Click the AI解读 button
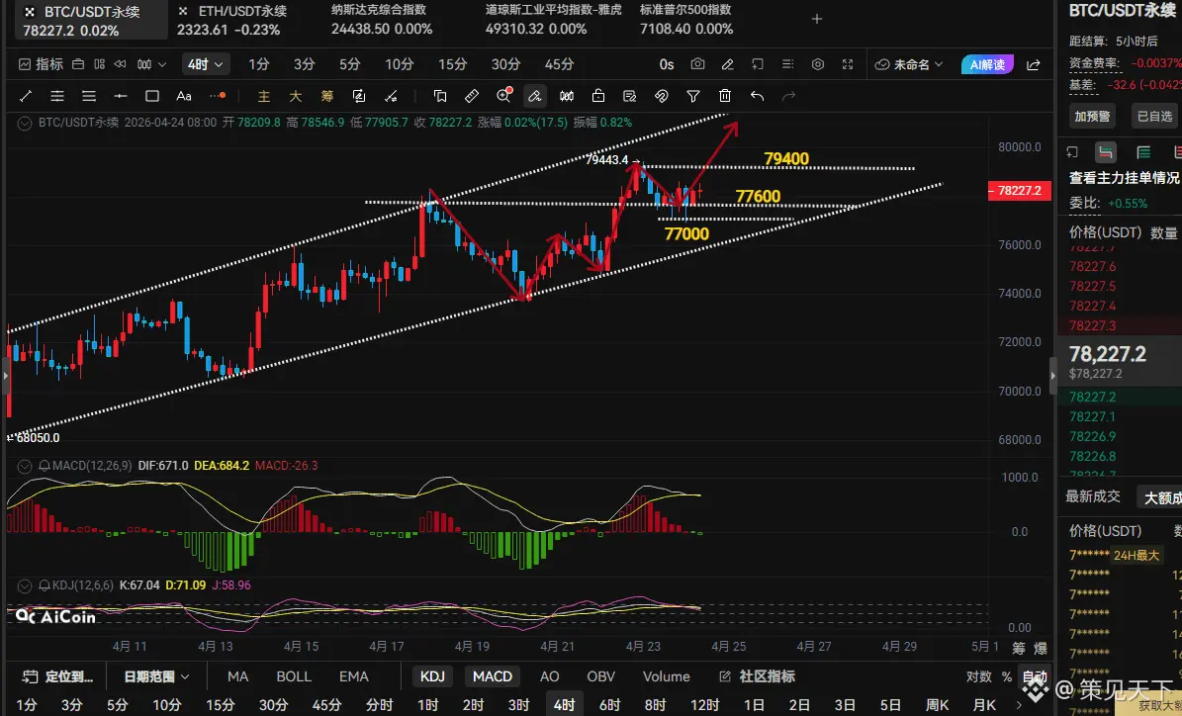1182x716 pixels. coord(987,64)
